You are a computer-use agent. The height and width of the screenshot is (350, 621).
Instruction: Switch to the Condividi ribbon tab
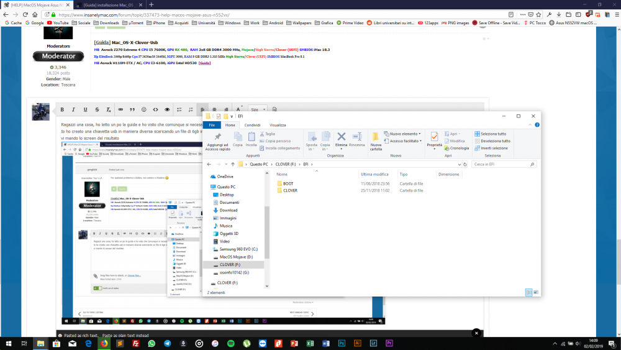click(252, 125)
